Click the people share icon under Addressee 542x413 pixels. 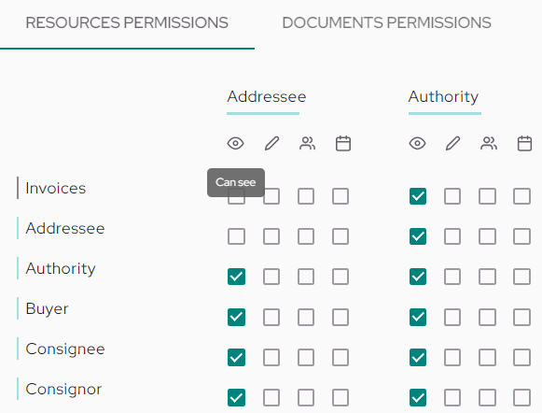point(307,143)
